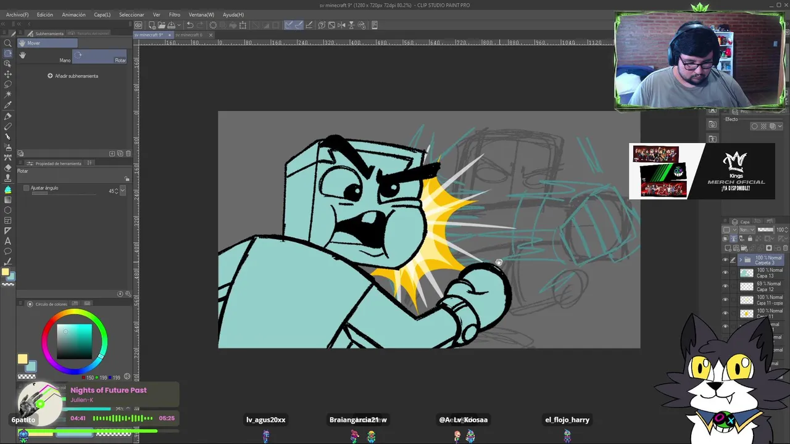Select the Pencil tool
Screen dimensions: 790x444
coord(8,126)
